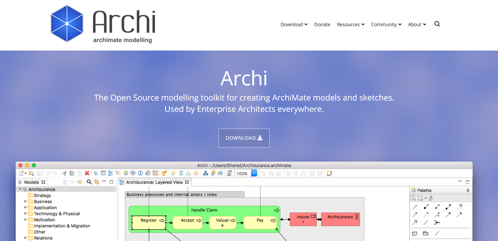Open the 100% zoom level dropdown
Image resolution: width=498 pixels, height=241 pixels.
[x=254, y=173]
